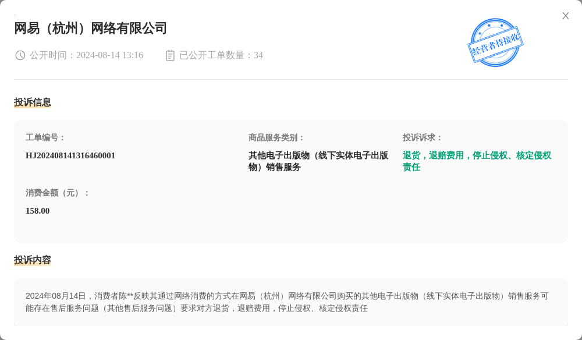Viewport: 582px width, 340px height.
Task: Click the clock icon beside 公开时间
Action: (x=20, y=55)
